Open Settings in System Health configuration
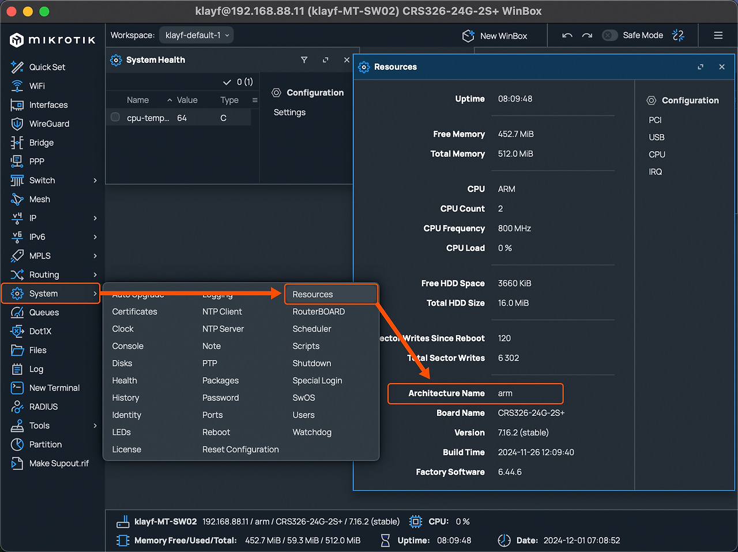 (x=289, y=112)
